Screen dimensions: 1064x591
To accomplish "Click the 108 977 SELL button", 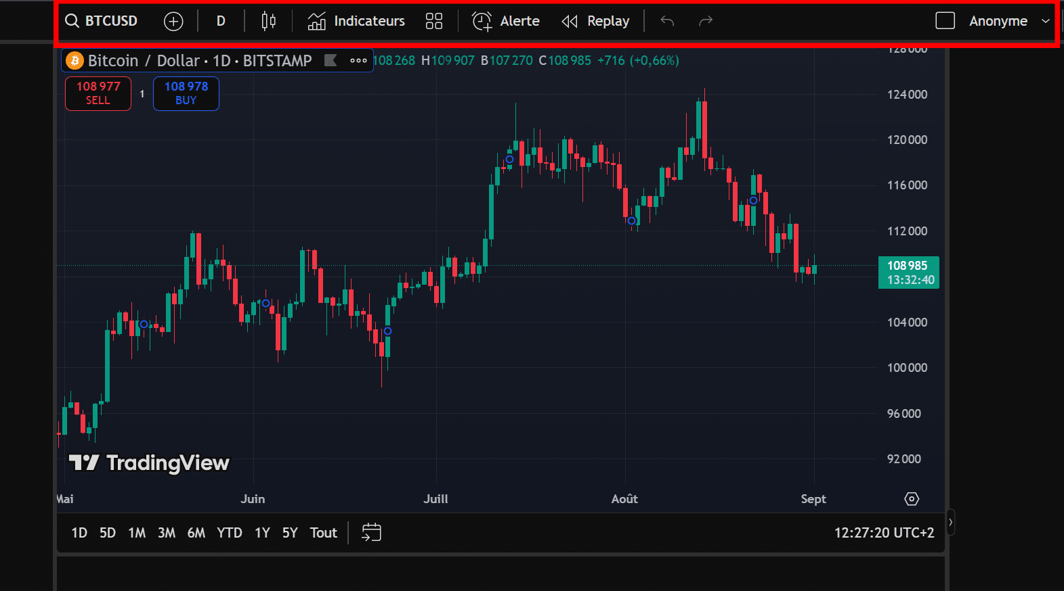I will coord(98,93).
